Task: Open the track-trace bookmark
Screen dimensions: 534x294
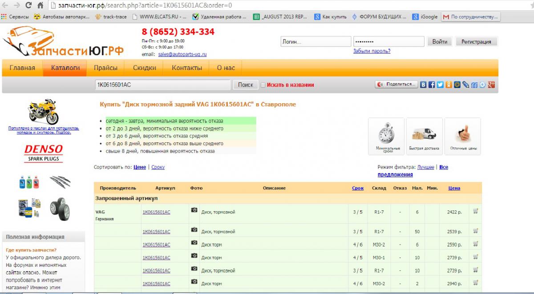Action: [111, 17]
